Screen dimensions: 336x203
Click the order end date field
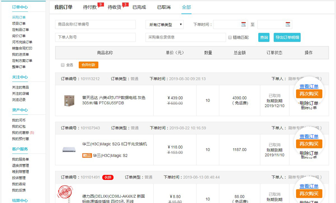275,24
